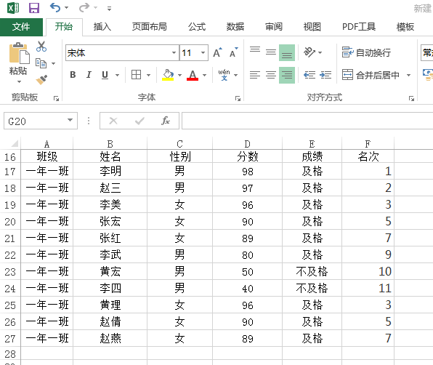Click the Borders icon
The image size is (433, 365).
[x=136, y=75]
